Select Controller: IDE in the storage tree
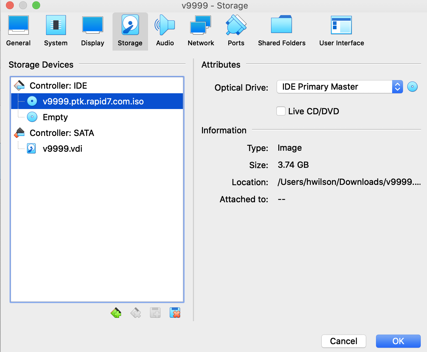The image size is (427, 352). tap(58, 86)
